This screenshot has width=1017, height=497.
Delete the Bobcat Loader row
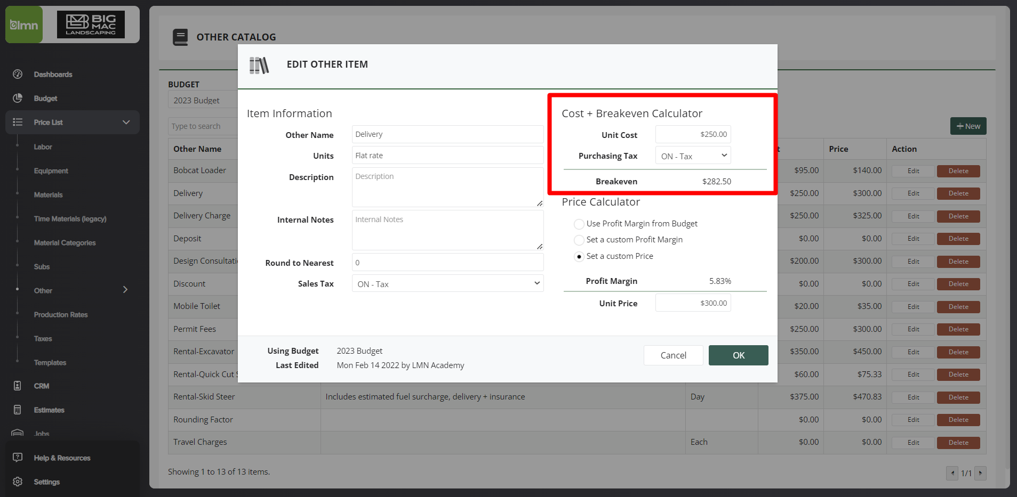[x=958, y=171]
